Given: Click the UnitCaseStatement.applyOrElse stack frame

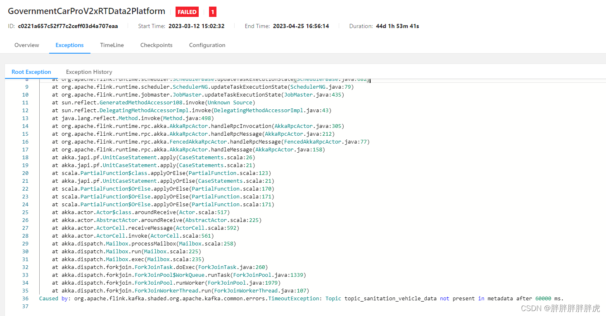Looking at the screenshot, I should point(163,181).
